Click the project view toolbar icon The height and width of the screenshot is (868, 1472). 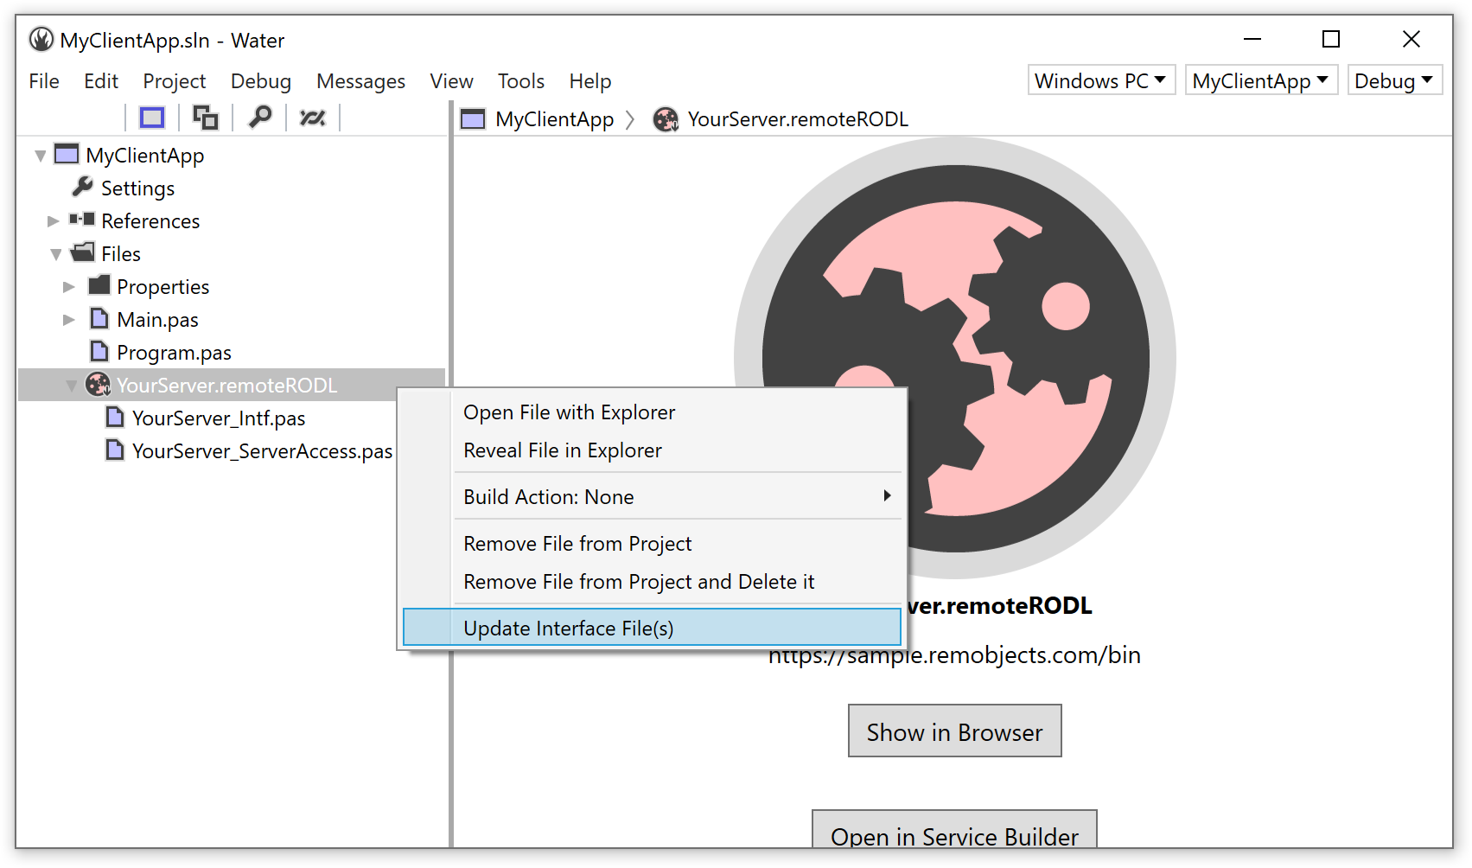pos(152,118)
